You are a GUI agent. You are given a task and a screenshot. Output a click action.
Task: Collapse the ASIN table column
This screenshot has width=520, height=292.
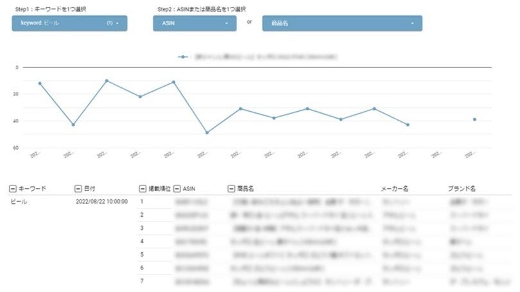[x=177, y=189]
